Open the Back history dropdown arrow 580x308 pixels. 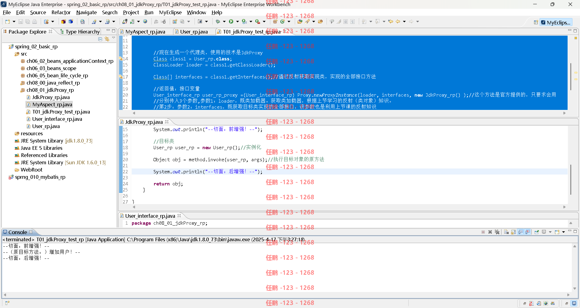point(404,21)
